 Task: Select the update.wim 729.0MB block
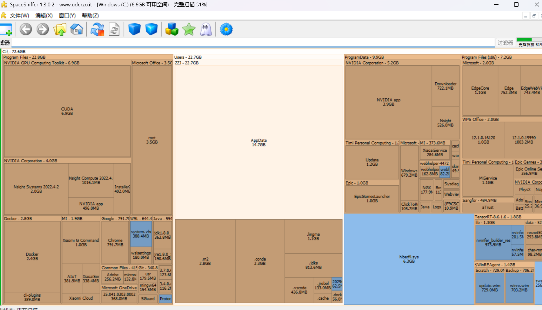coord(490,288)
